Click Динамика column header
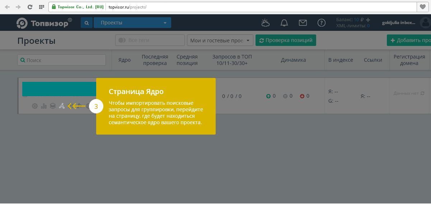The height and width of the screenshot is (220, 431). (293, 60)
